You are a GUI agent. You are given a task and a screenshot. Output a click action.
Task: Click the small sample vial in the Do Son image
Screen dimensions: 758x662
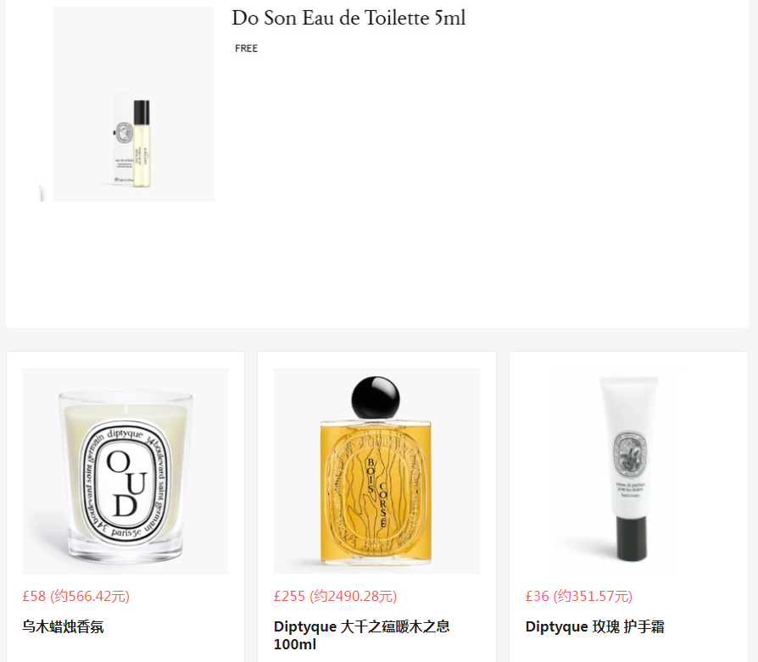coord(142,143)
